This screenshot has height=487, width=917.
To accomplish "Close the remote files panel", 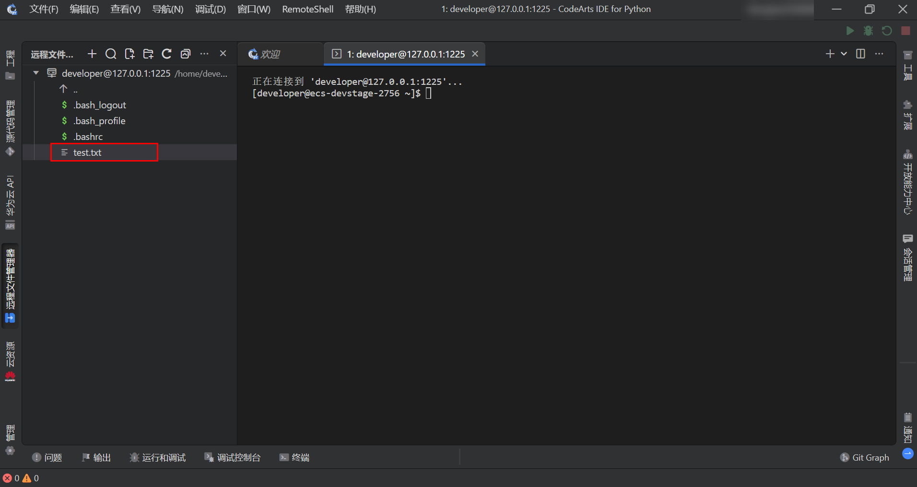I will pos(223,53).
